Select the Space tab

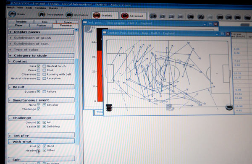pyautogui.click(x=68, y=22)
